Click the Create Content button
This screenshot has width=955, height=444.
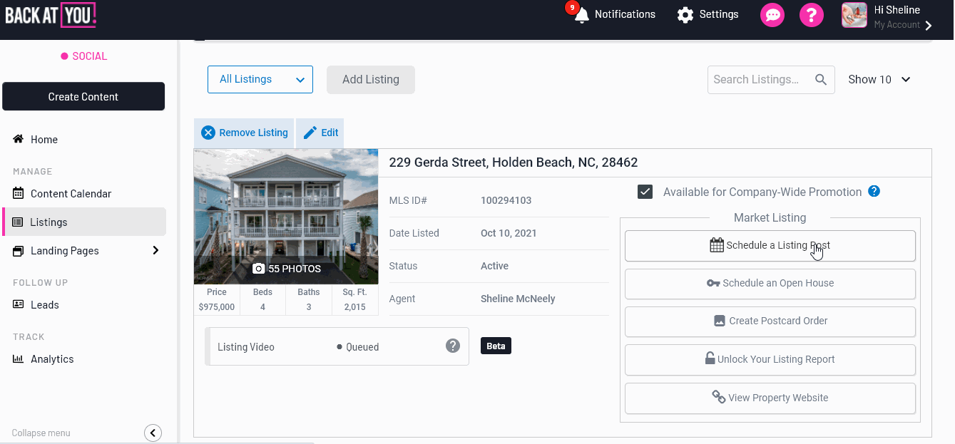pyautogui.click(x=83, y=97)
